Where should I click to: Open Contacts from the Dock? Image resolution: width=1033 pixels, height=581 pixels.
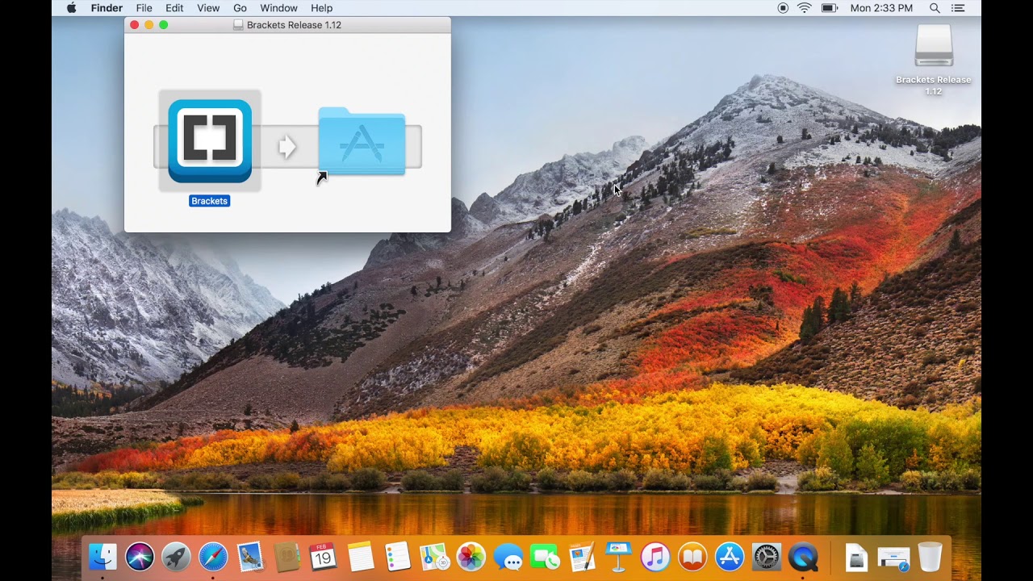pos(286,557)
